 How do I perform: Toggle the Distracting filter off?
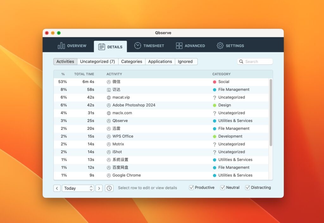pyautogui.click(x=247, y=187)
